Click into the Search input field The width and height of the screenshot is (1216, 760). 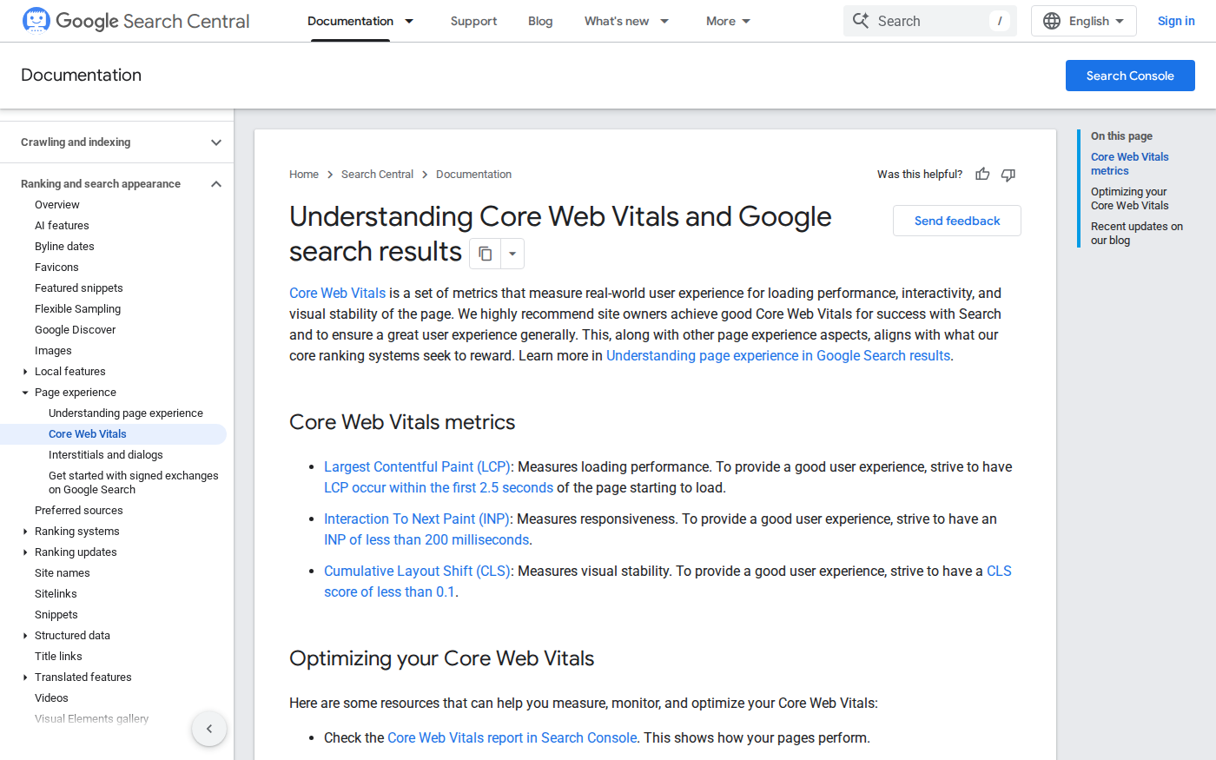[x=929, y=21]
